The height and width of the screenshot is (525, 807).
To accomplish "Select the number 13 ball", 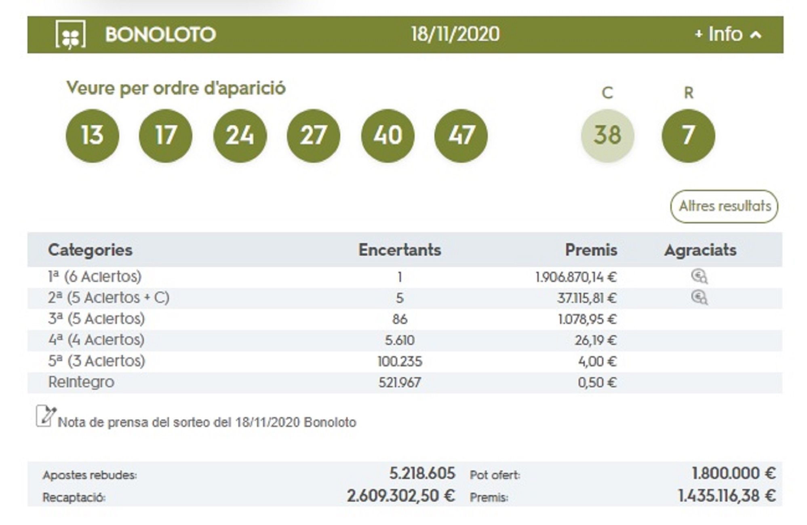I will tap(92, 135).
